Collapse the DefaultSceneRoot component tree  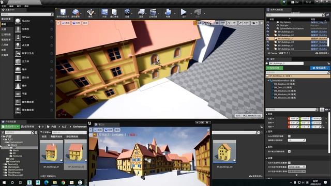[268, 81]
